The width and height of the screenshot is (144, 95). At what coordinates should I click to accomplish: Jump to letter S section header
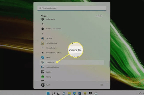42,34
